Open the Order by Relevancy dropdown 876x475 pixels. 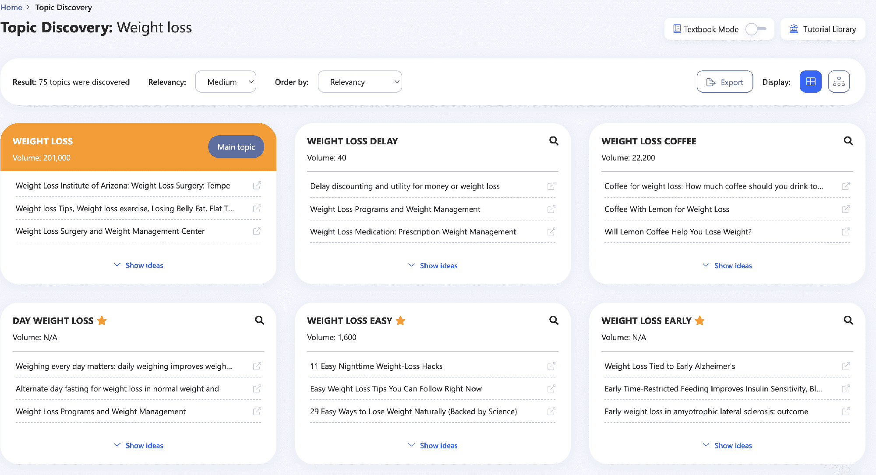pos(360,82)
